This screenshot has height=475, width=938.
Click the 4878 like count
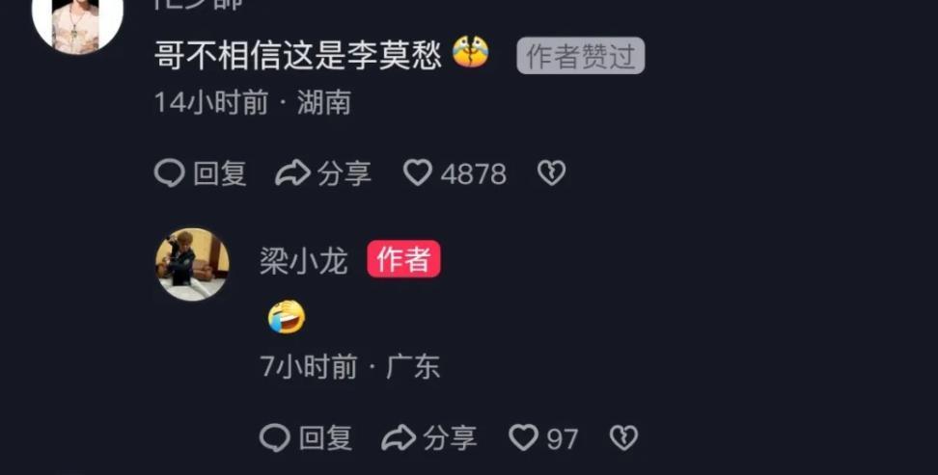[x=473, y=174]
